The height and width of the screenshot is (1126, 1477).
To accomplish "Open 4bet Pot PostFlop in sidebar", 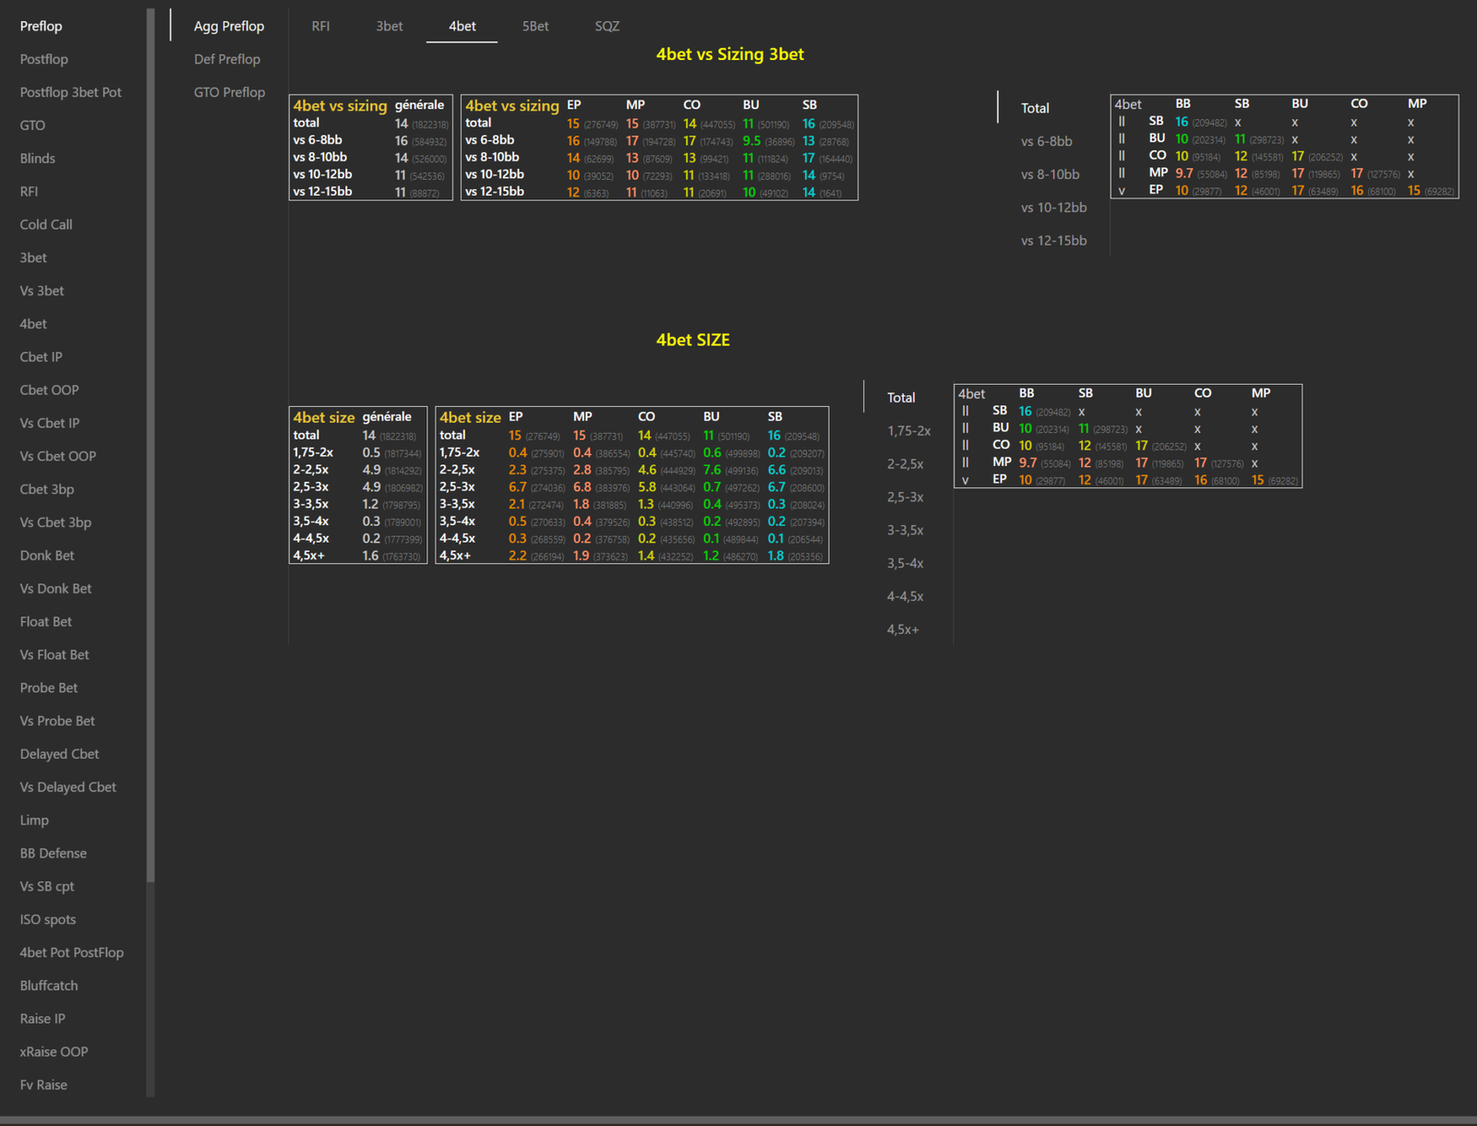I will 72,953.
